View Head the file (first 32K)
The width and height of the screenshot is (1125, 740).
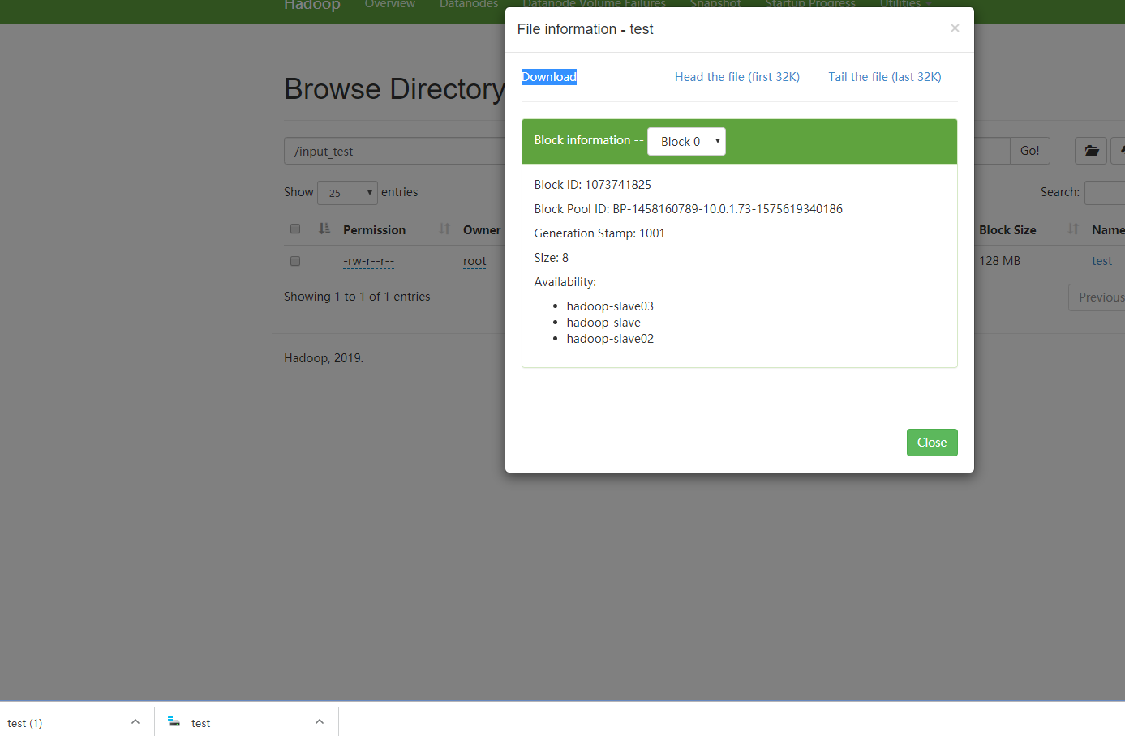[736, 76]
